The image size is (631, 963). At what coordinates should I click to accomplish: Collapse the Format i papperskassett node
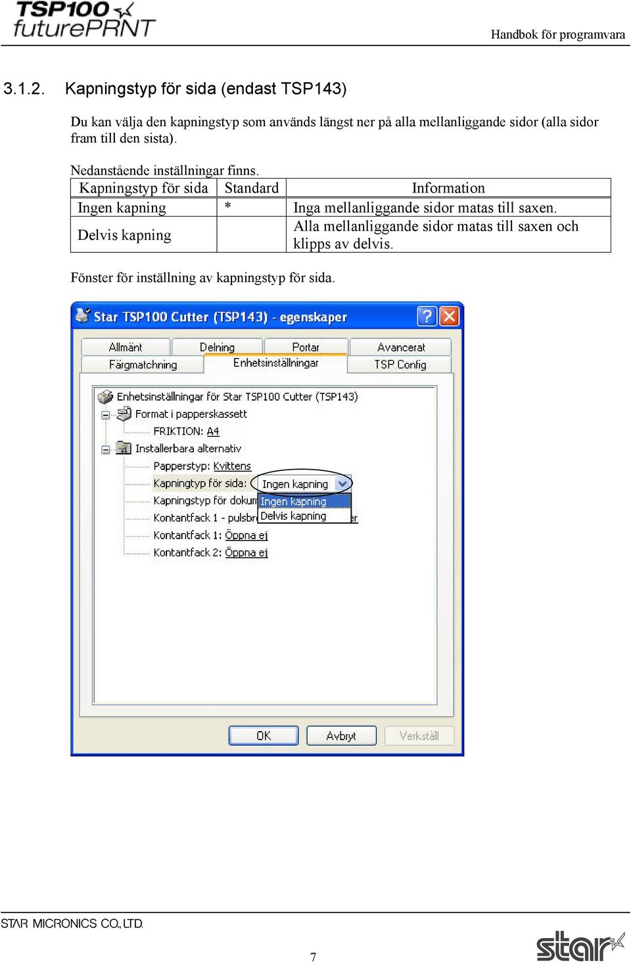[x=105, y=414]
